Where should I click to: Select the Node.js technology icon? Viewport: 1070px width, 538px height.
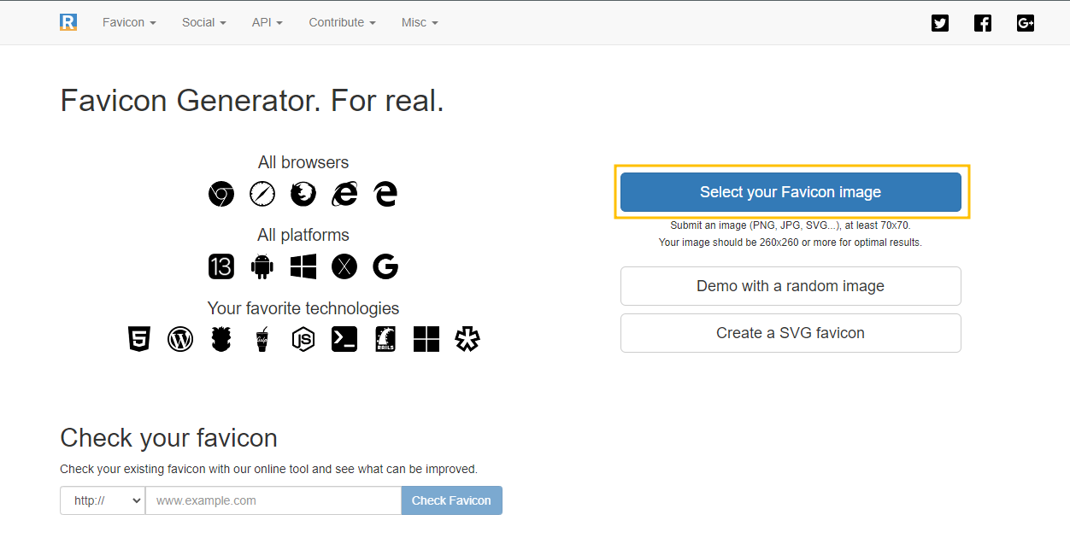[303, 339]
